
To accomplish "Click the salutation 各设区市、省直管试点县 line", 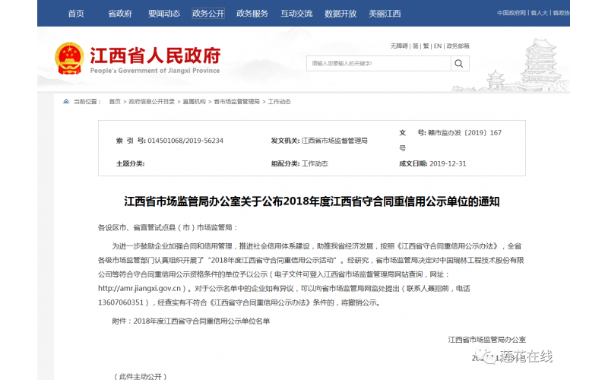I will (167, 227).
